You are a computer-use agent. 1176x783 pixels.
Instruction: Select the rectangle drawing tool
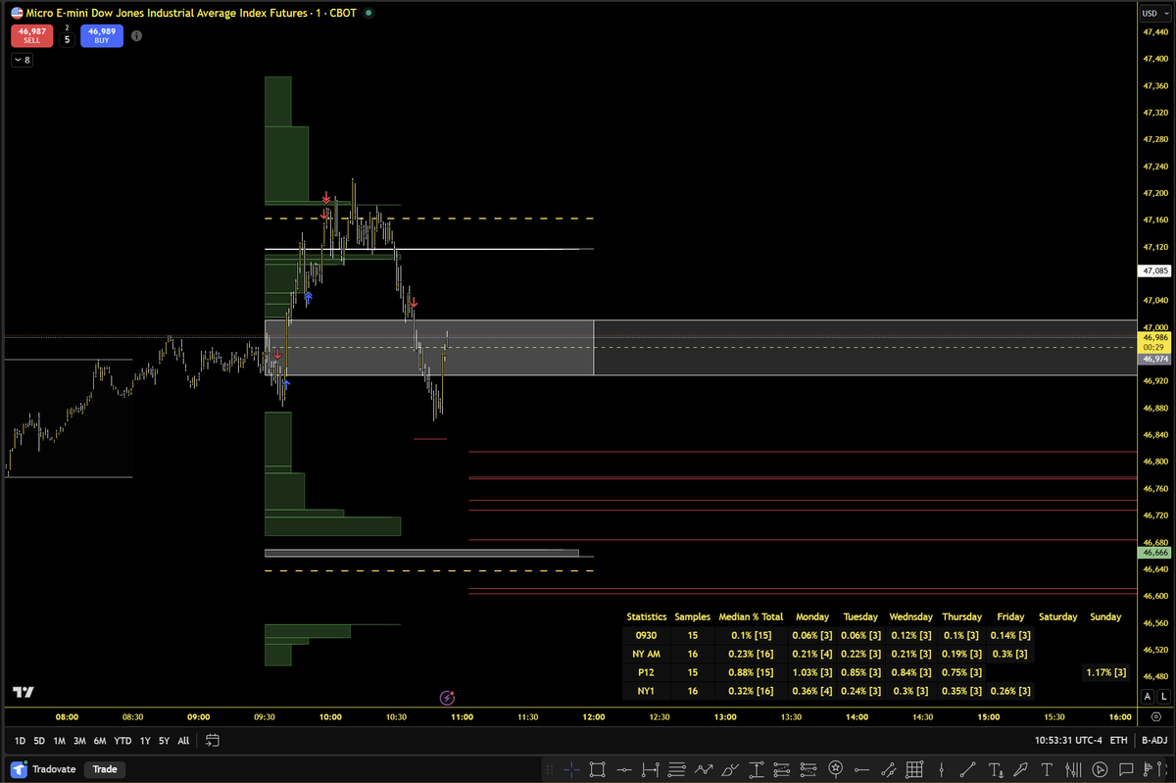pos(597,769)
